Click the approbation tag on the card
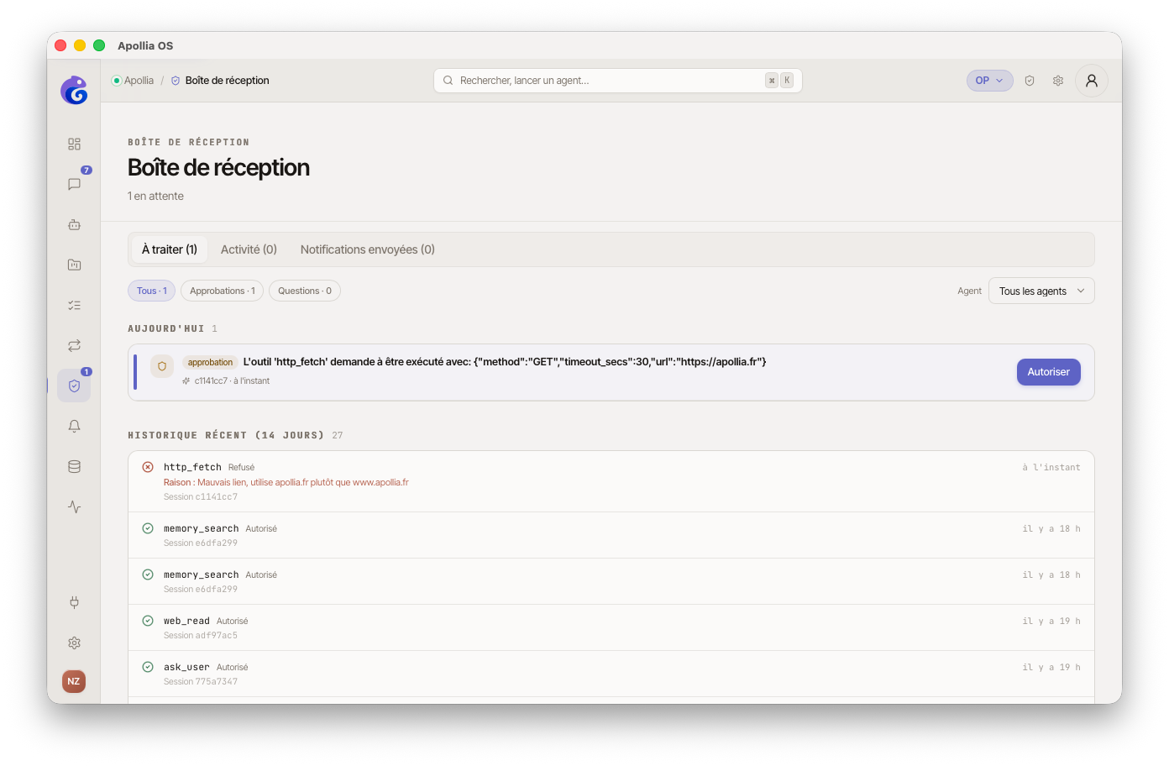The width and height of the screenshot is (1169, 766). tap(210, 363)
